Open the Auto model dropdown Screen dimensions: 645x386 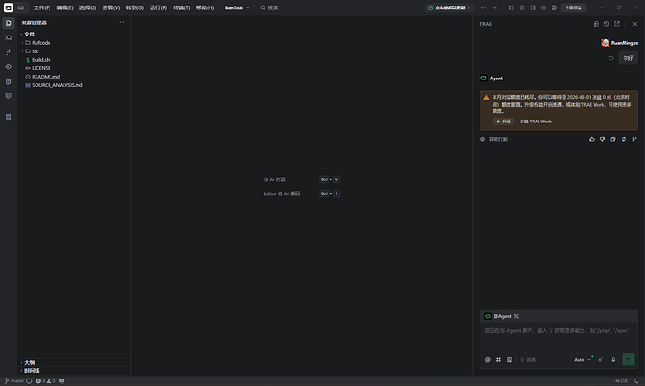(582, 360)
